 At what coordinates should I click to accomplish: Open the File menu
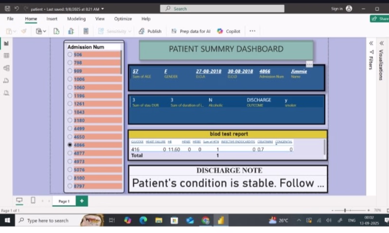(10, 19)
